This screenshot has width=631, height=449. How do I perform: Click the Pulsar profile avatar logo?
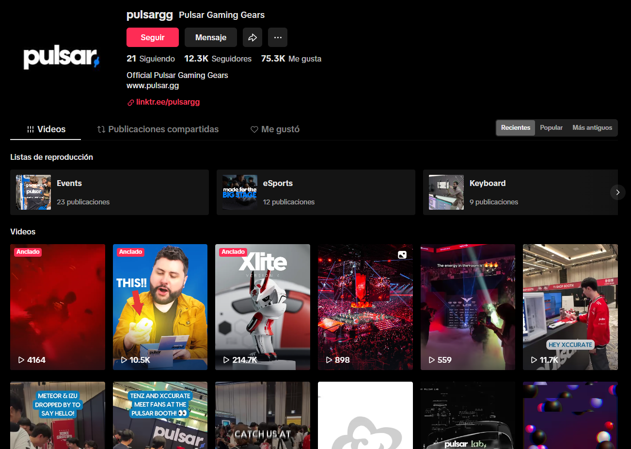pyautogui.click(x=61, y=58)
